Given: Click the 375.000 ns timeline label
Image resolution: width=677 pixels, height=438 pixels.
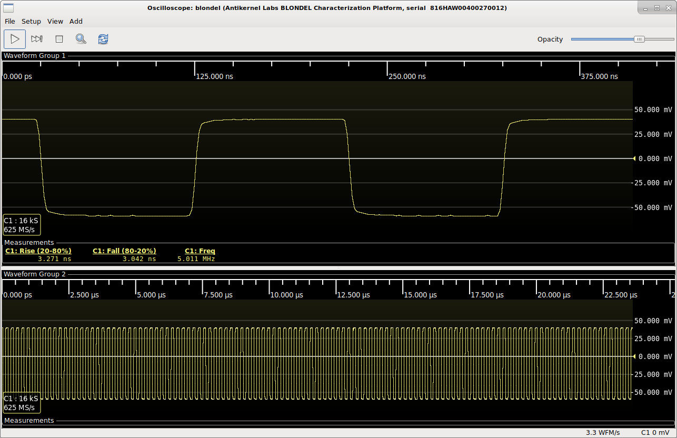Looking at the screenshot, I should tap(600, 76).
